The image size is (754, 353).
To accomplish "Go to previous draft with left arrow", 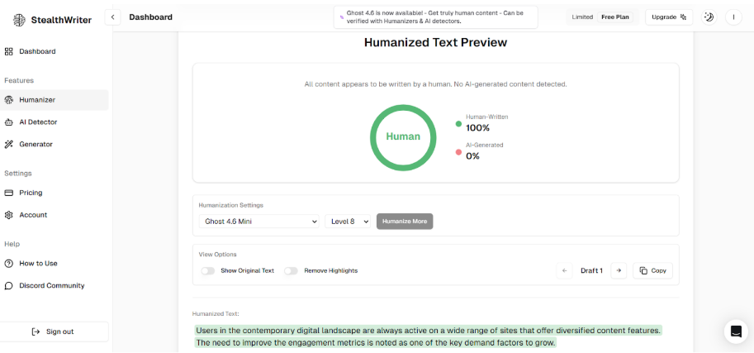I will click(x=565, y=270).
